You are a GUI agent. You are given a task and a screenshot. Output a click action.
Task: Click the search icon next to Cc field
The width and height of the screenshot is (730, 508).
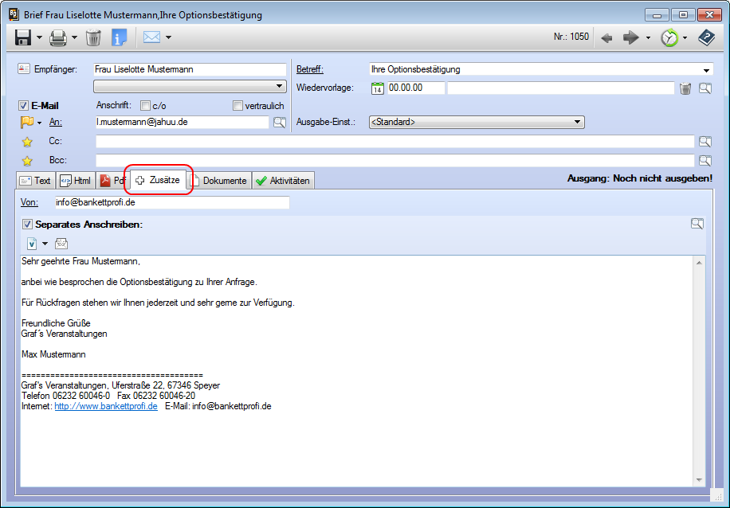(705, 142)
